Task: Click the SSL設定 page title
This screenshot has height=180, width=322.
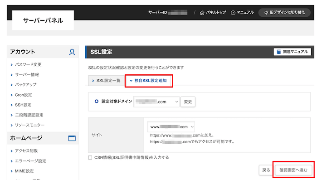Action: point(102,52)
